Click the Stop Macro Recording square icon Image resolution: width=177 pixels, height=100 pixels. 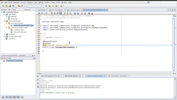coord(85,13)
